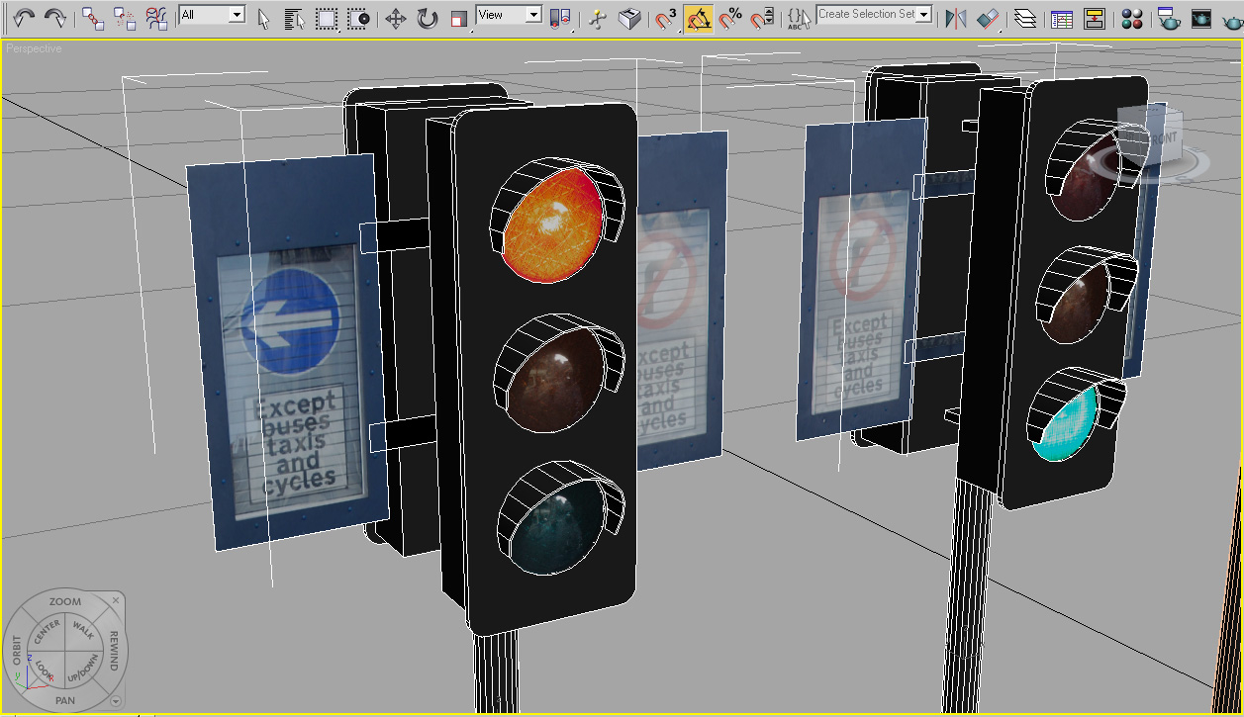The height and width of the screenshot is (717, 1244).
Task: Open Schematic View
Action: pyautogui.click(x=1094, y=18)
